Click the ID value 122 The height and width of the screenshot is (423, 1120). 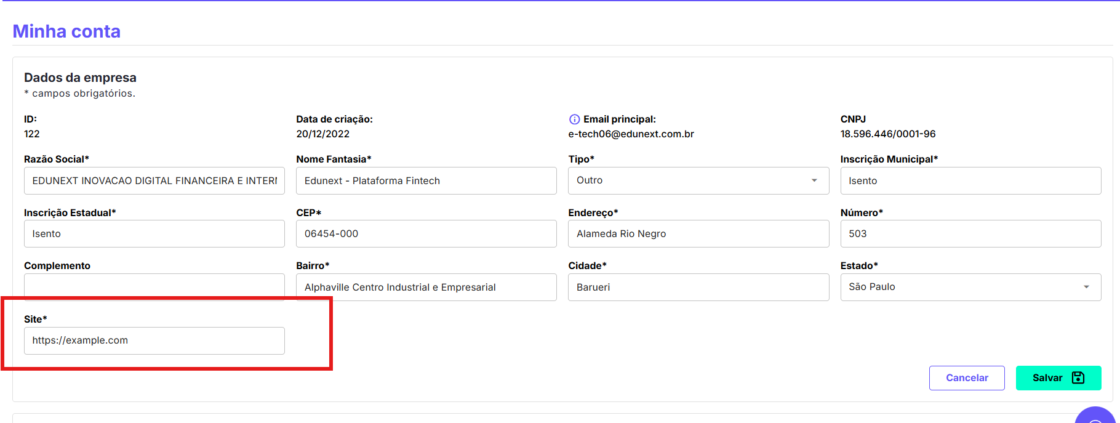[x=32, y=134]
